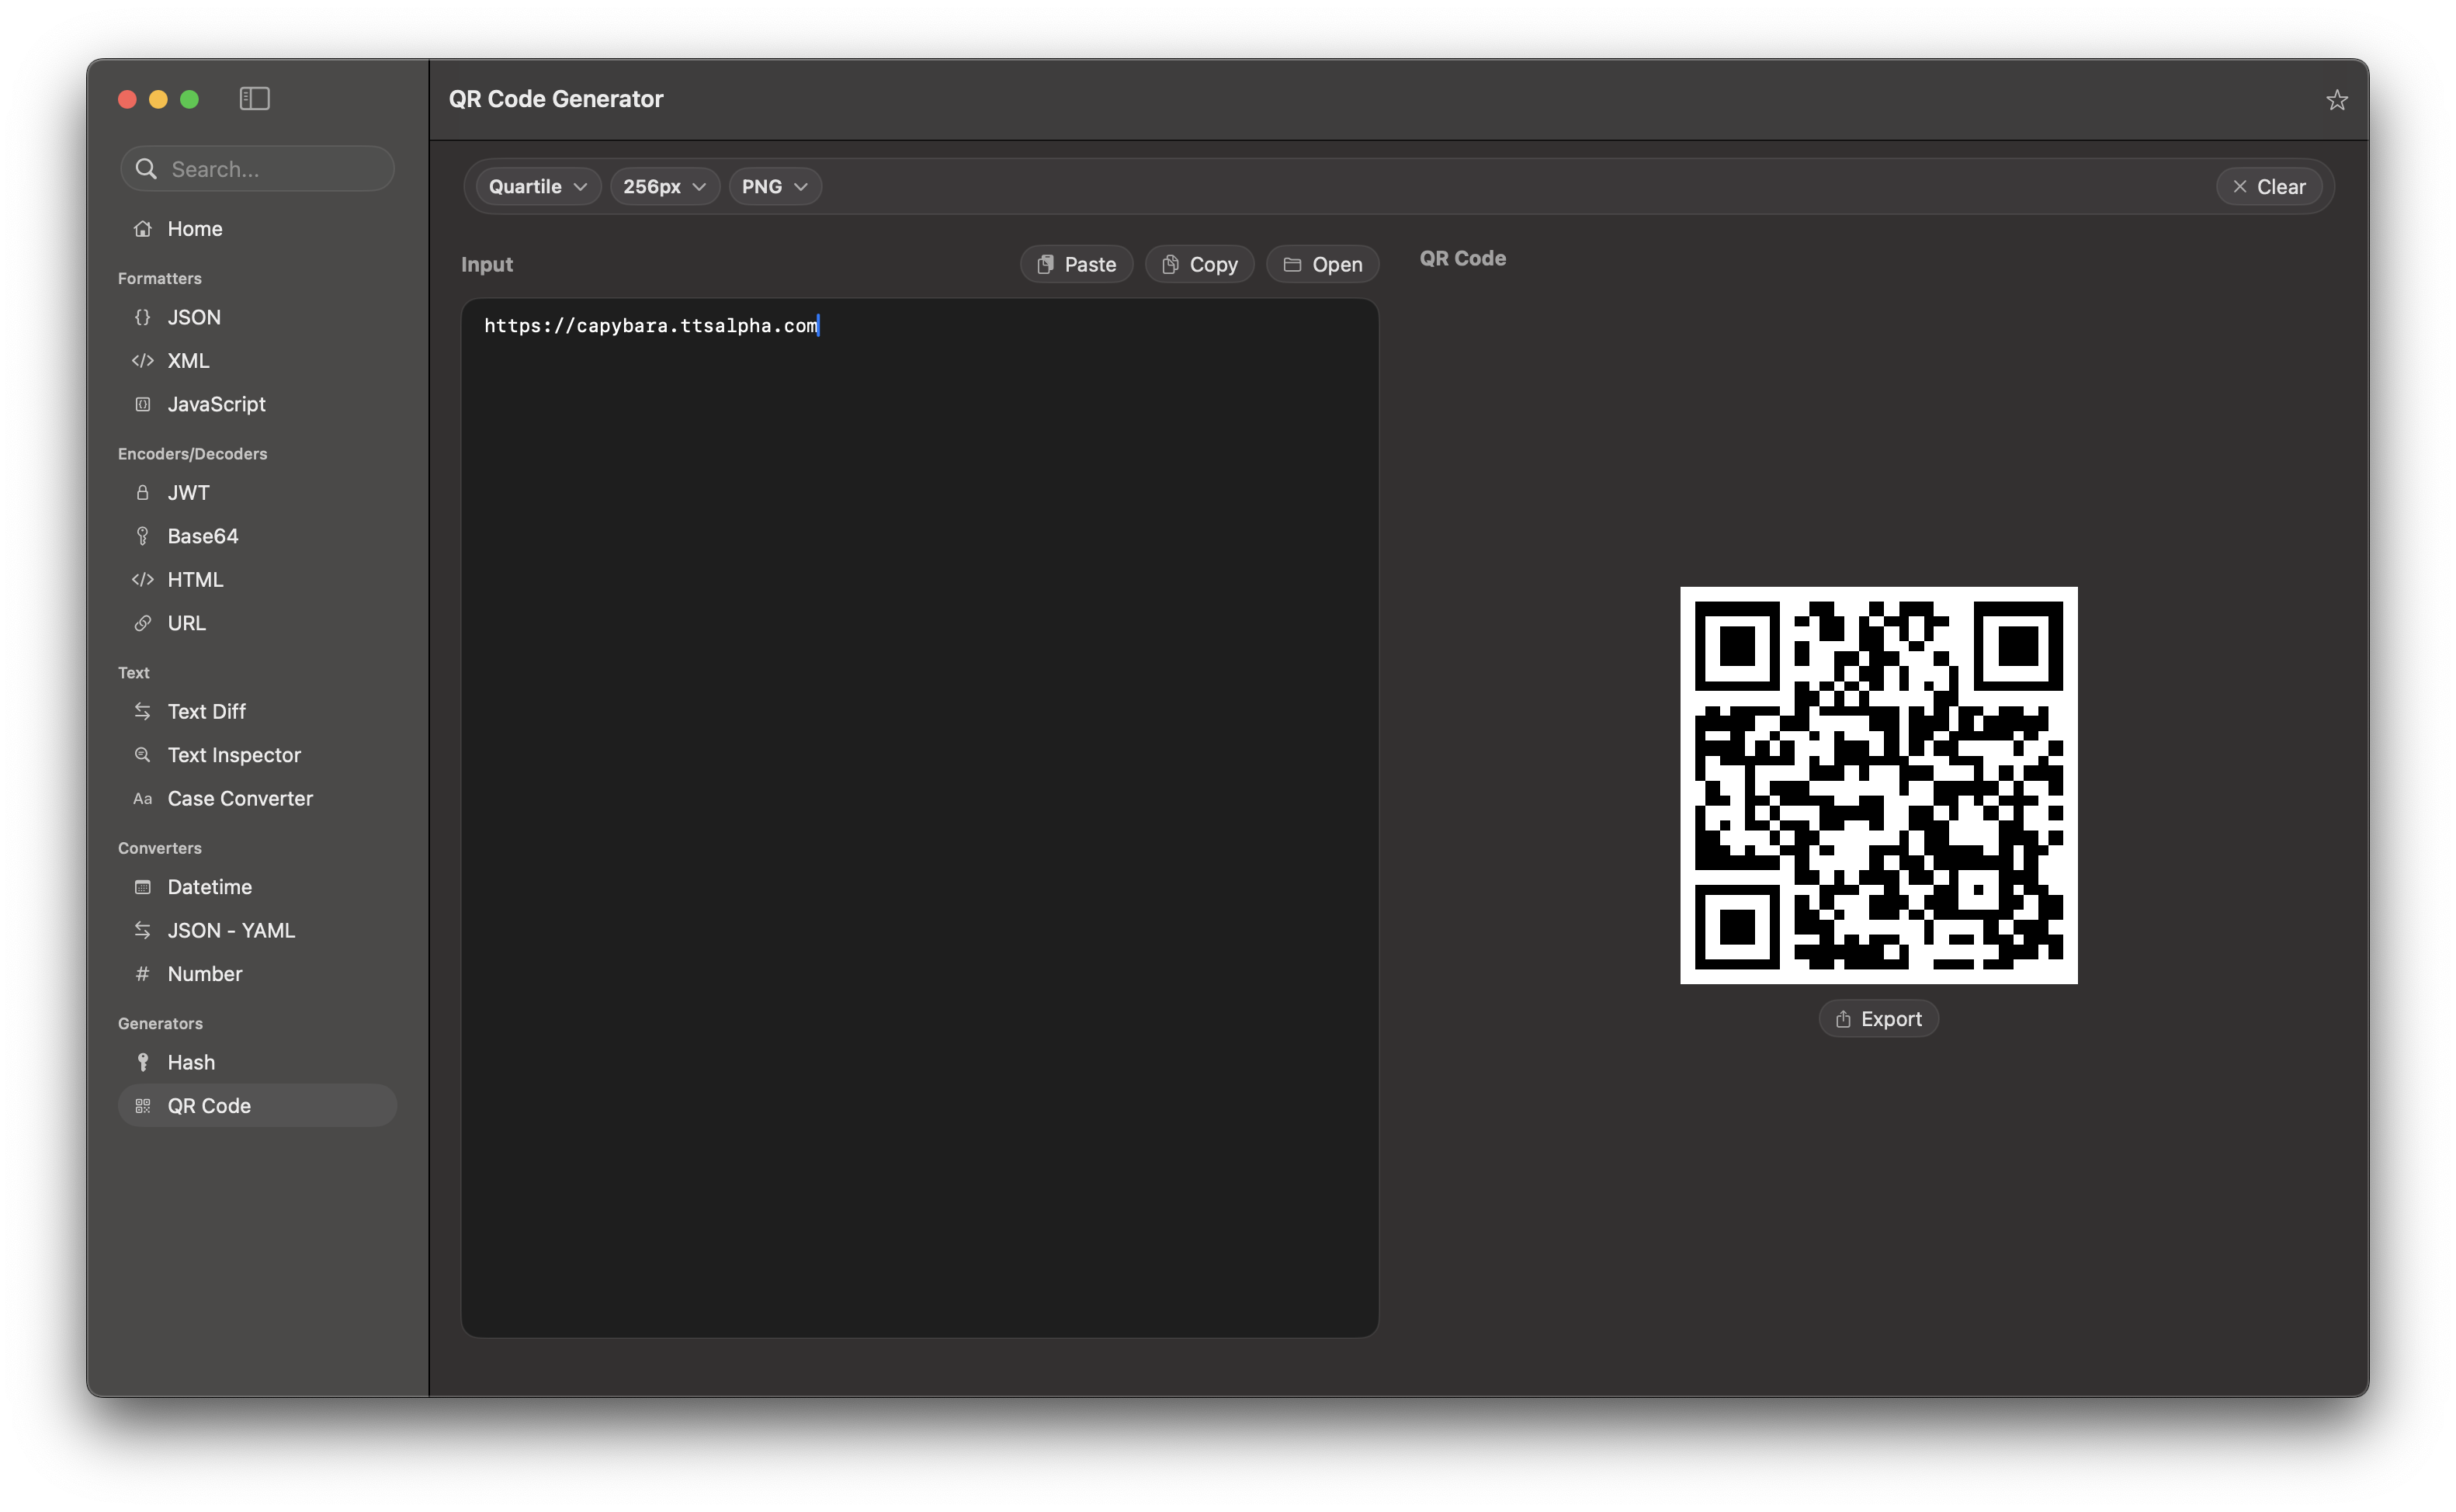Toggle the sidebar panel icon
2456x1512 pixels.
pyautogui.click(x=254, y=99)
